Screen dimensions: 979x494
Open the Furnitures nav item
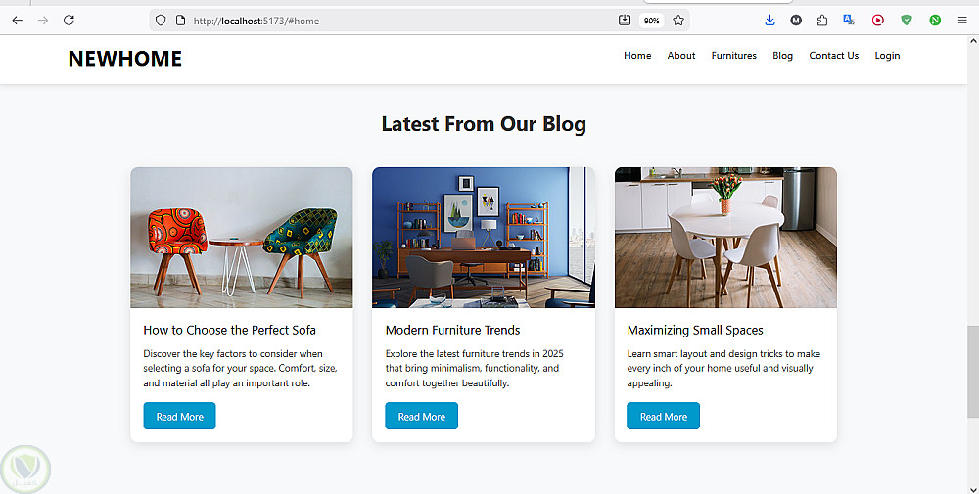733,56
